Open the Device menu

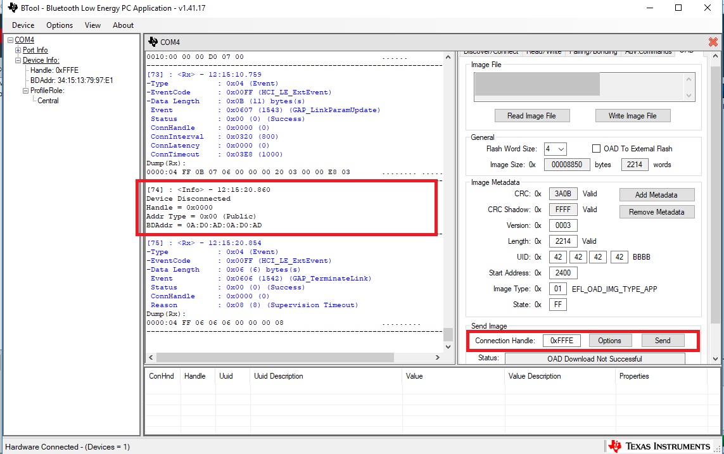click(23, 25)
